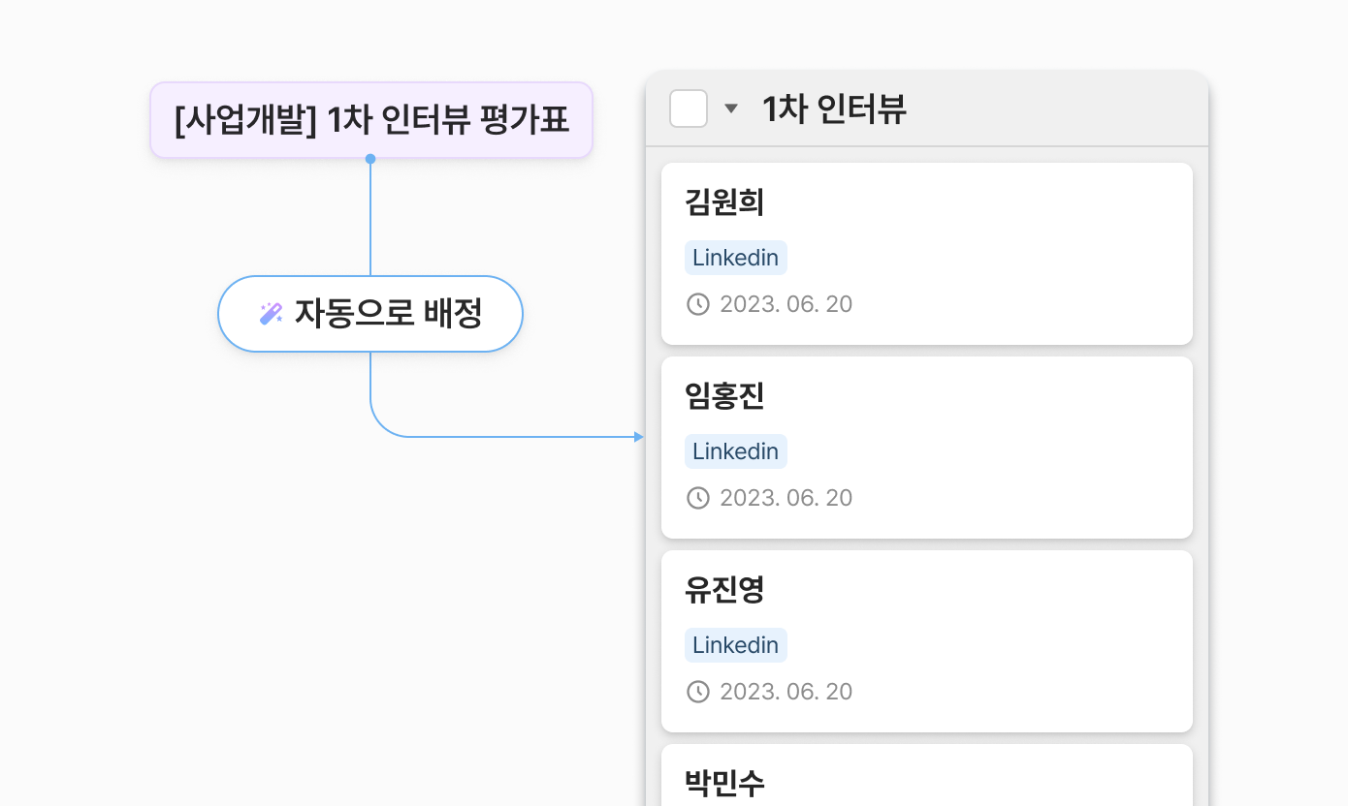Click the 1차 인터뷰 column title
The height and width of the screenshot is (806, 1348).
[834, 108]
